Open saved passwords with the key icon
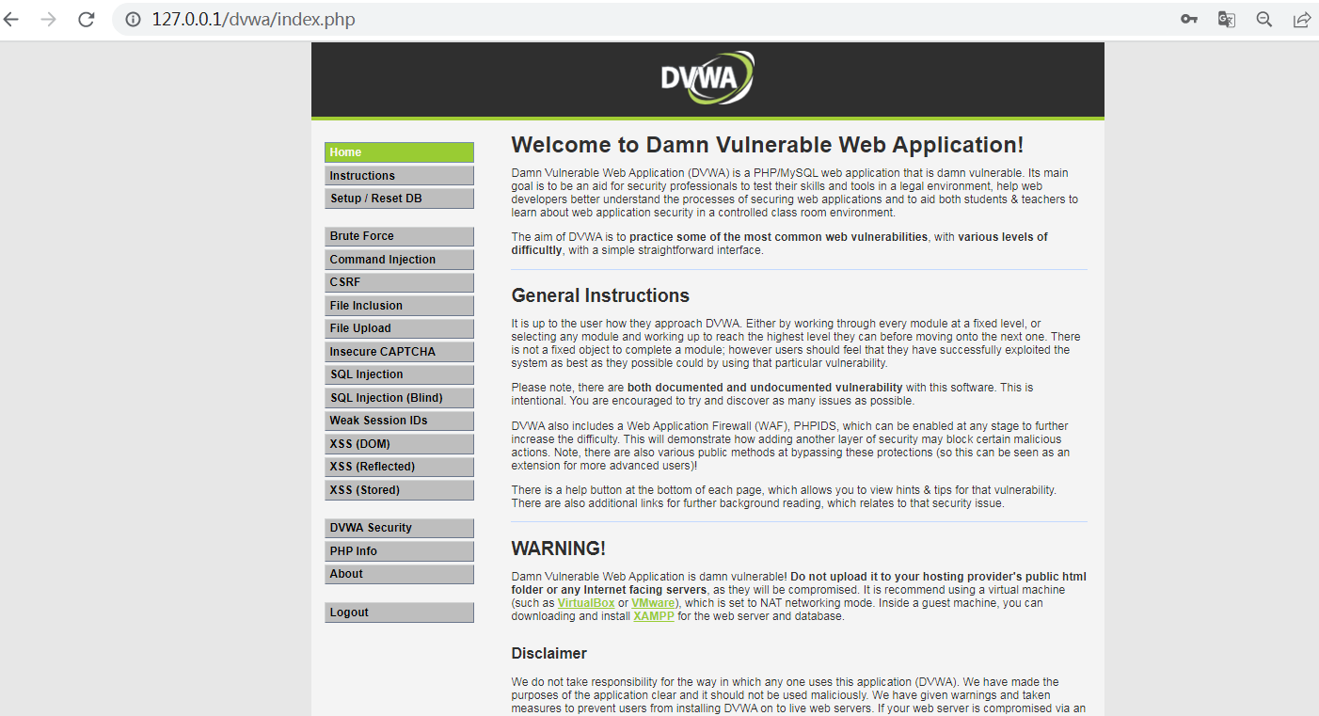1319x716 pixels. 1188,19
